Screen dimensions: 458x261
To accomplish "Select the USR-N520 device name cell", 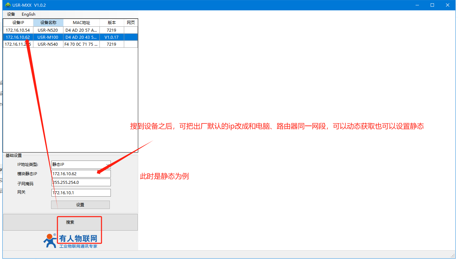I will click(x=48, y=30).
